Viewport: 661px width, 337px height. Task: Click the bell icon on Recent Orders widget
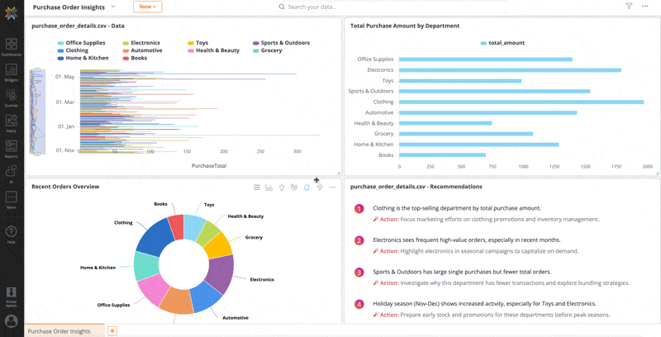(x=307, y=187)
